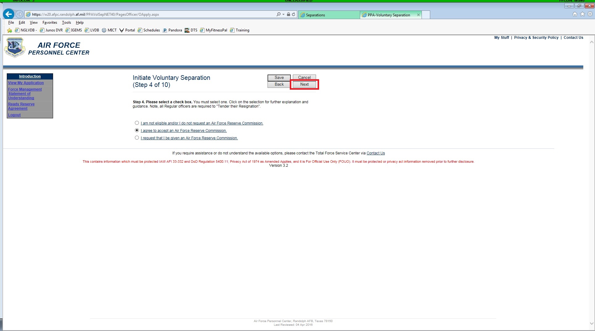Close the PPA-Voluntary Separation tab
Image resolution: width=595 pixels, height=331 pixels.
point(418,15)
